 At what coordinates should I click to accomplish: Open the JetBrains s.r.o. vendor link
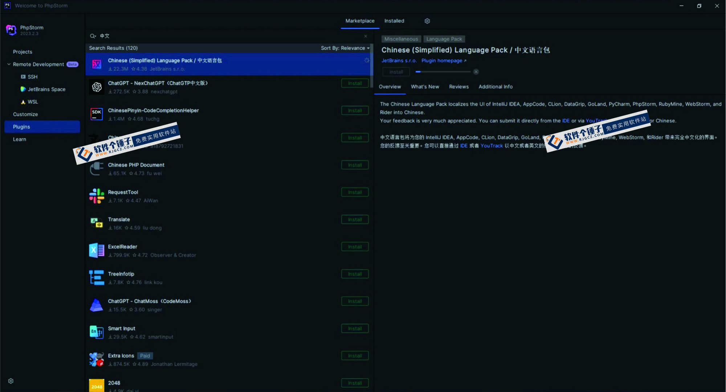(399, 61)
